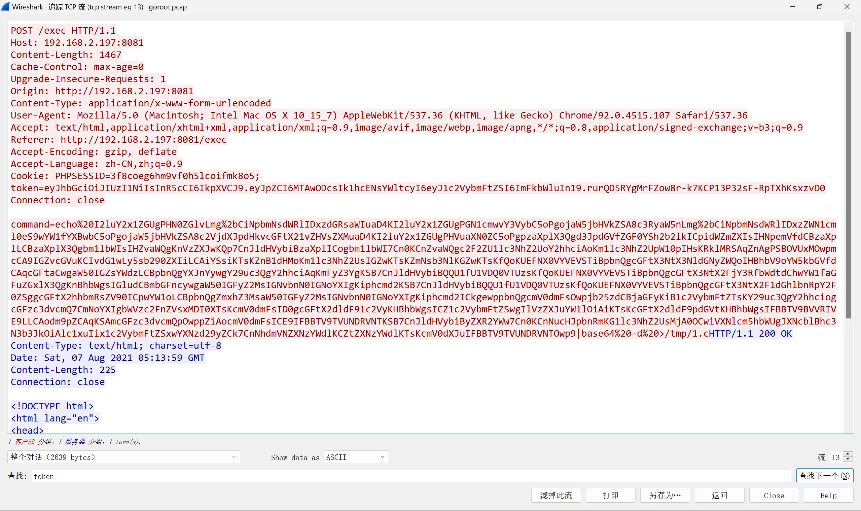This screenshot has height=511, width=861.
Task: Maximize the stream dialog window
Action: point(820,7)
